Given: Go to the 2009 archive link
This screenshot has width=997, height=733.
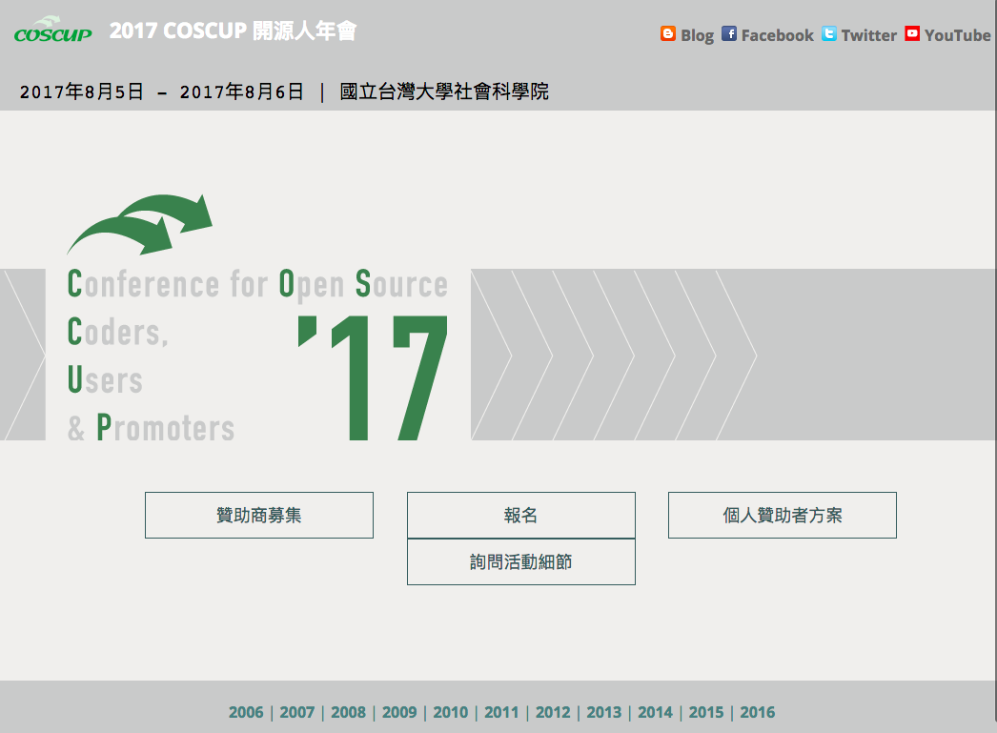Looking at the screenshot, I should pyautogui.click(x=399, y=712).
